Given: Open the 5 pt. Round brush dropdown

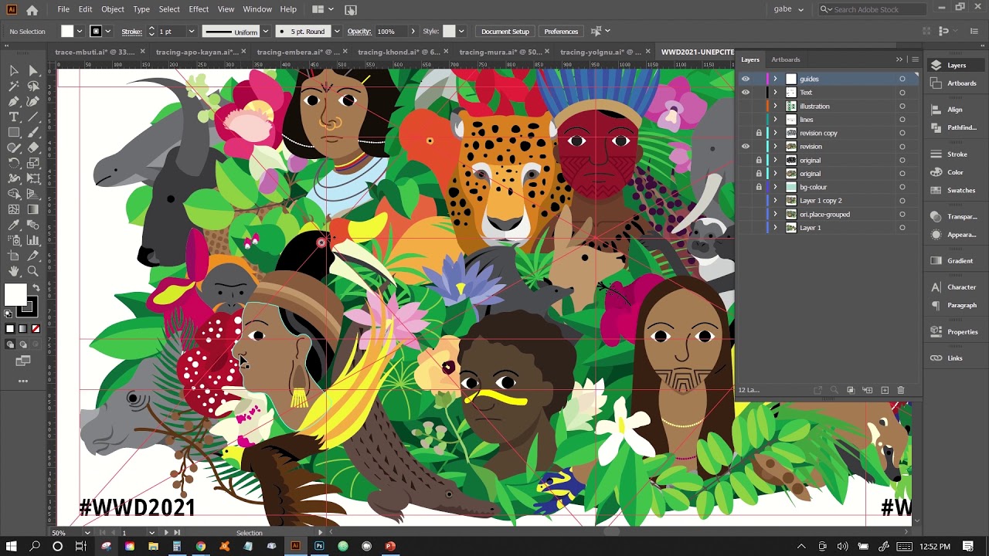Looking at the screenshot, I should tap(336, 32).
